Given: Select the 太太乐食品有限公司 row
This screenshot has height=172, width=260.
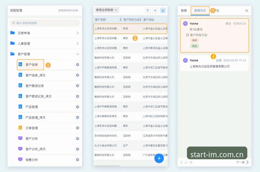Looking at the screenshot, I should (x=130, y=146).
